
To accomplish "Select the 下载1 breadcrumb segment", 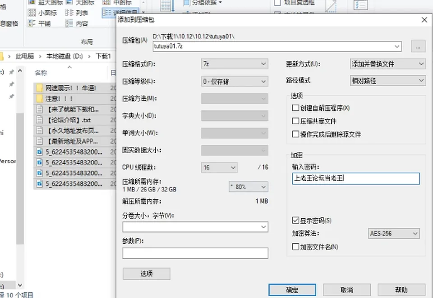I will (x=103, y=56).
